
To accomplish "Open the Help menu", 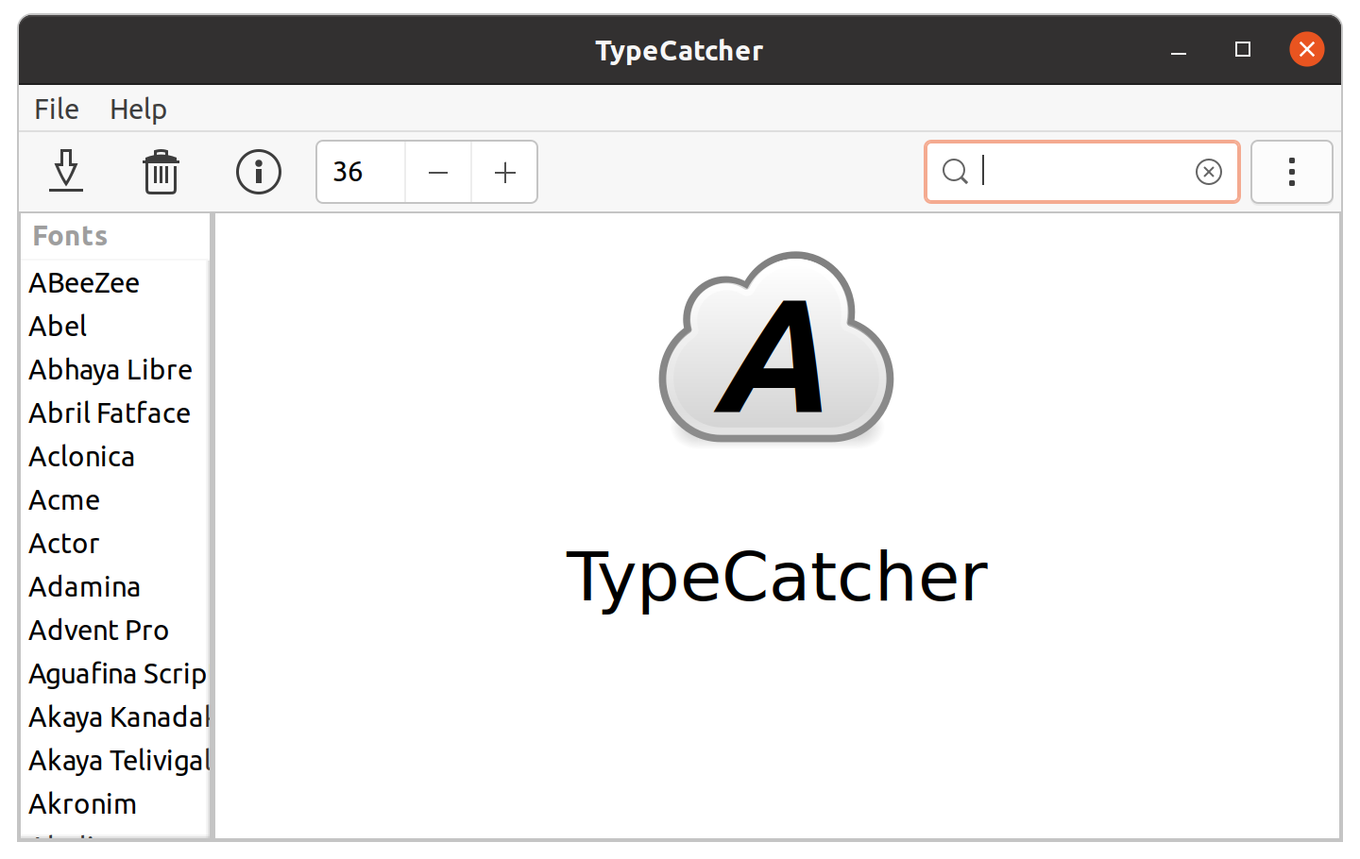I will (138, 109).
